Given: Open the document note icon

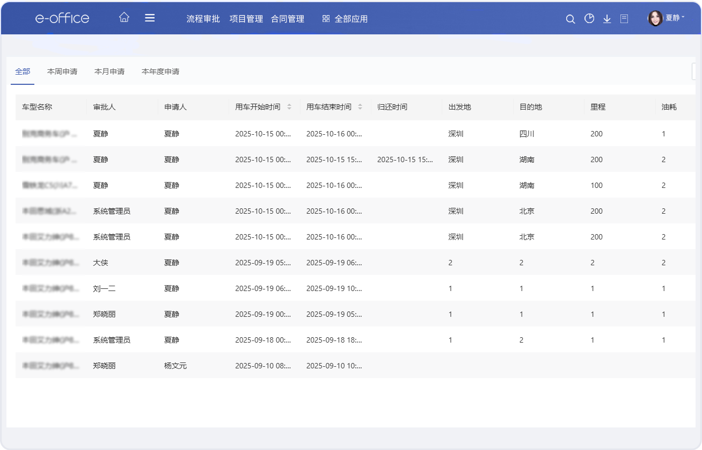Looking at the screenshot, I should [x=624, y=19].
